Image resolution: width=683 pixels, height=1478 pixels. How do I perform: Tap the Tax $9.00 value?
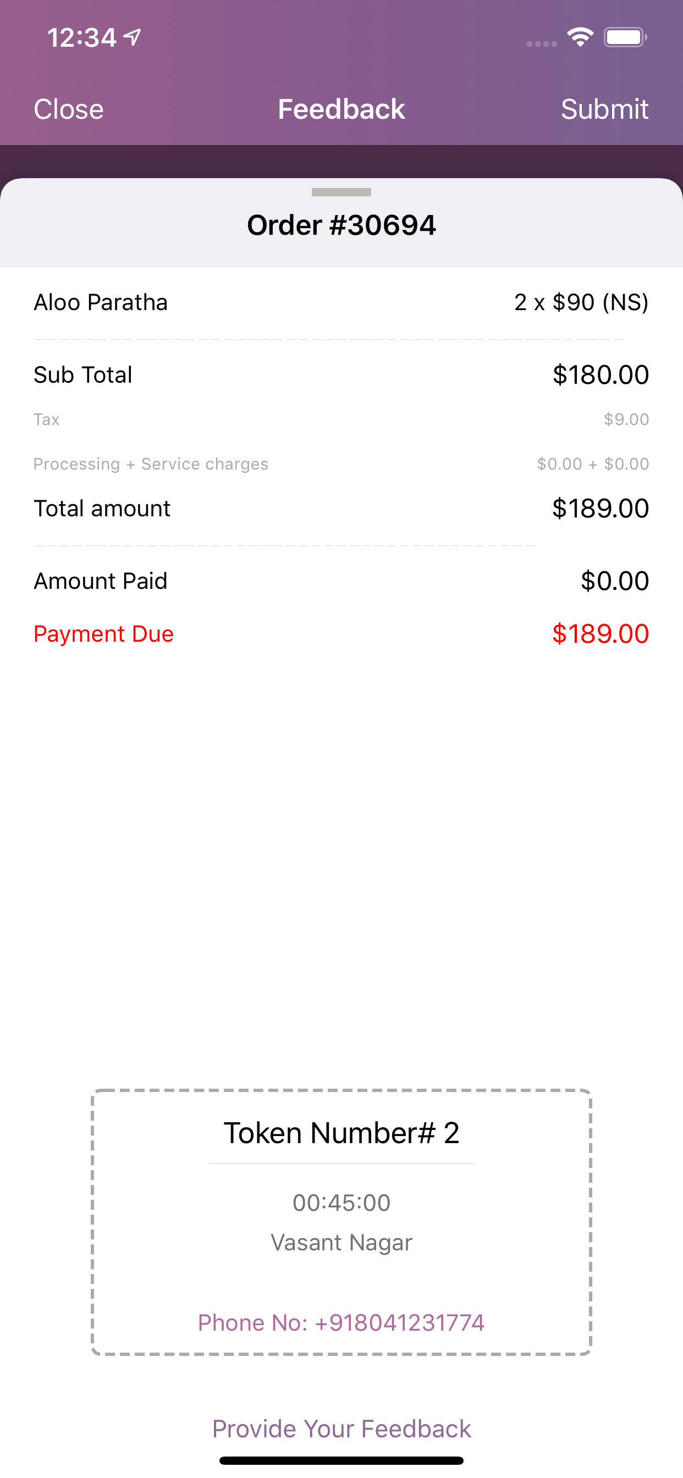click(626, 420)
